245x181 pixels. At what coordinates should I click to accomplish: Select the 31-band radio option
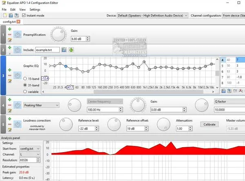pyautogui.click(x=25, y=85)
